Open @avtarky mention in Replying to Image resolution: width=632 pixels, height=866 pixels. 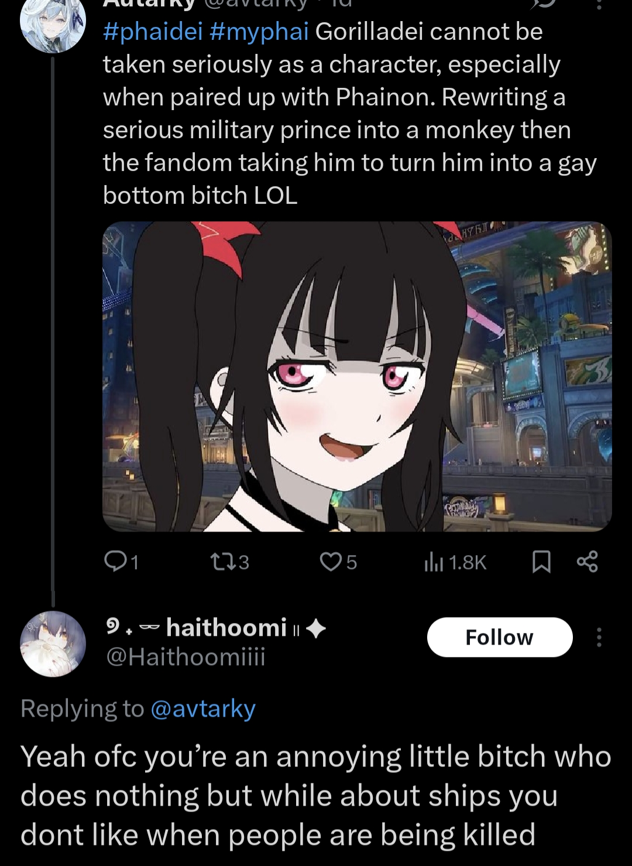(x=203, y=708)
